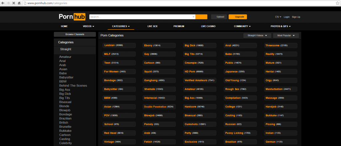
Task: Open the Vintage category tile
Action: pos(119,142)
